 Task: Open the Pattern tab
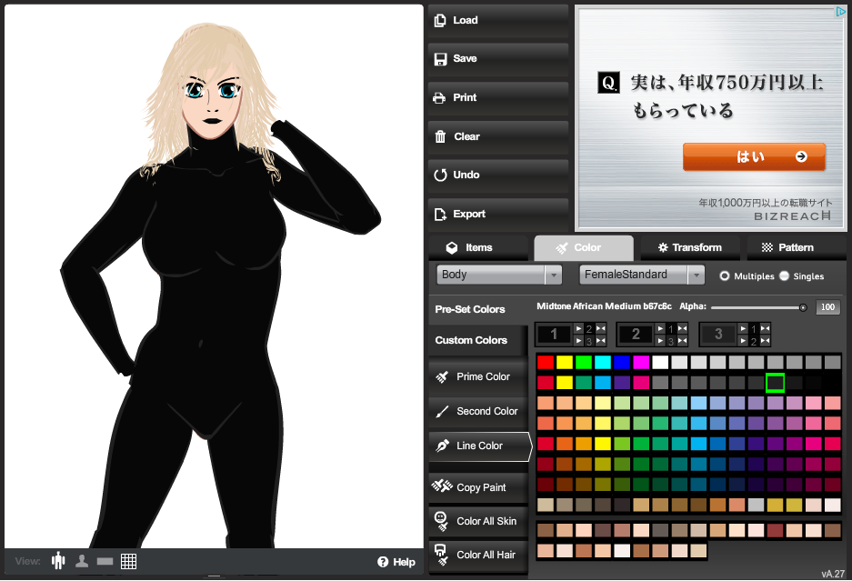(x=796, y=247)
